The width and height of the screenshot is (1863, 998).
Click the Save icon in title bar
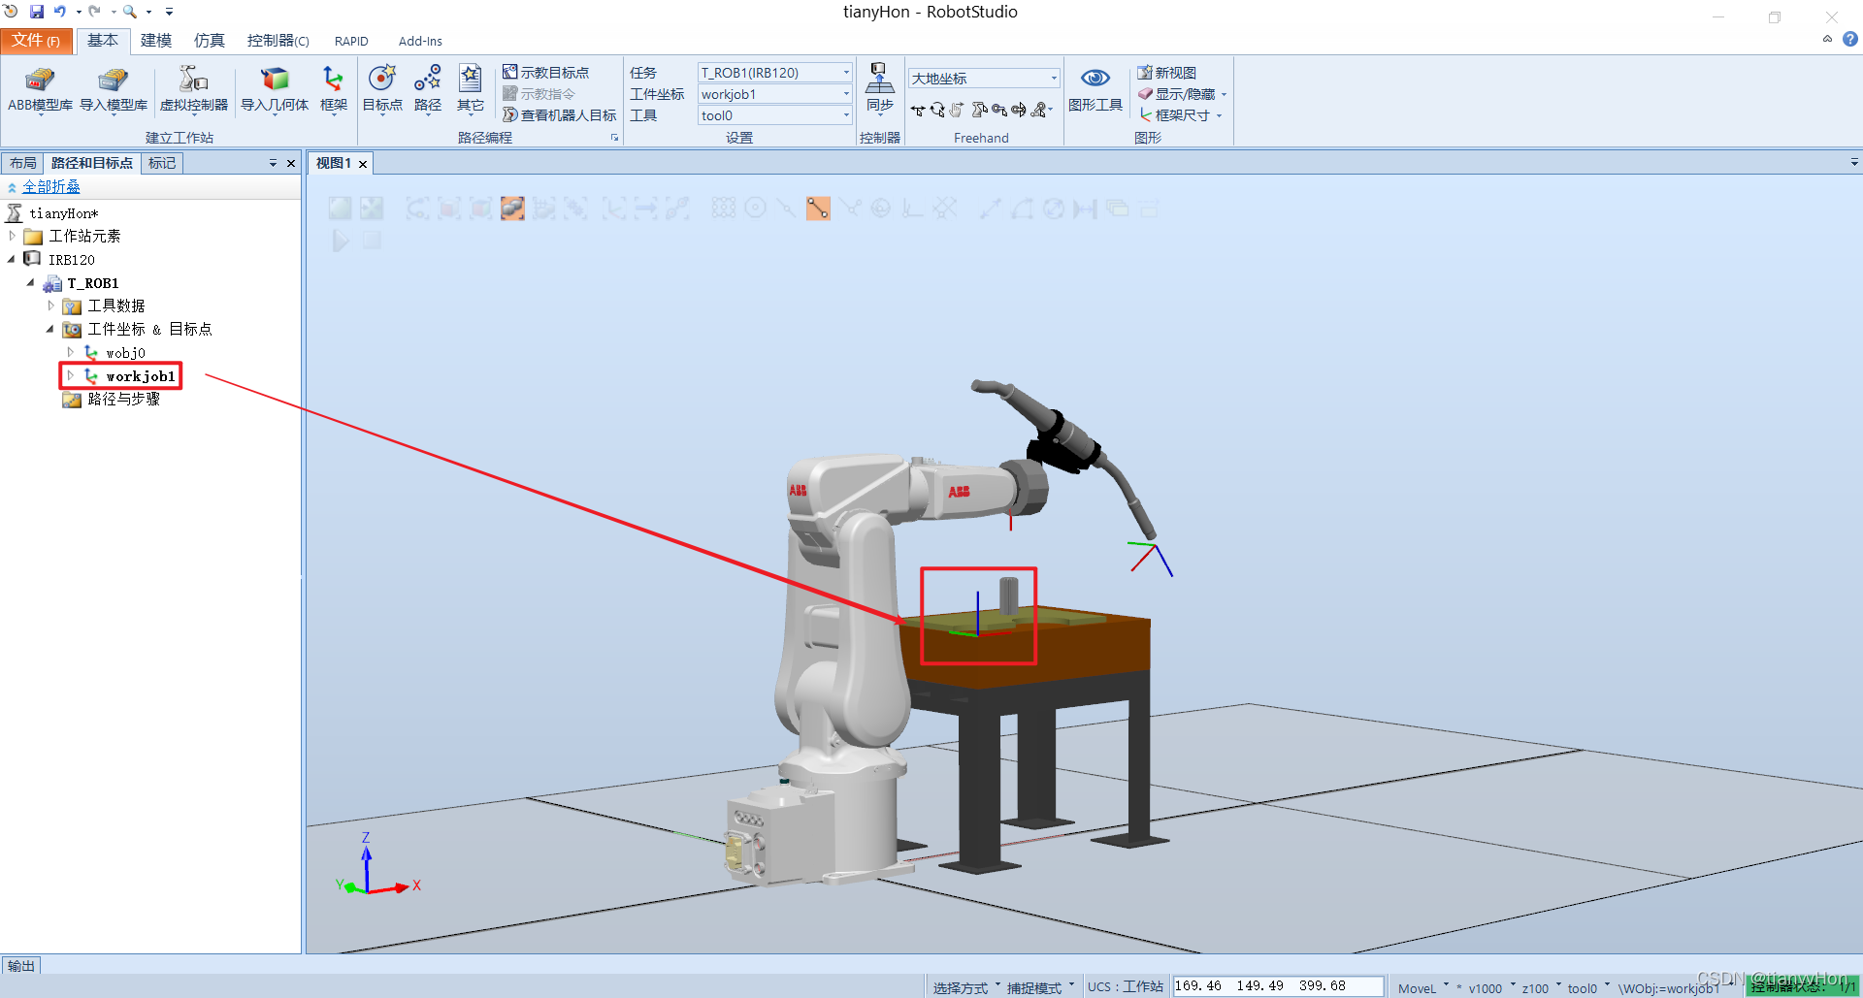pos(37,12)
